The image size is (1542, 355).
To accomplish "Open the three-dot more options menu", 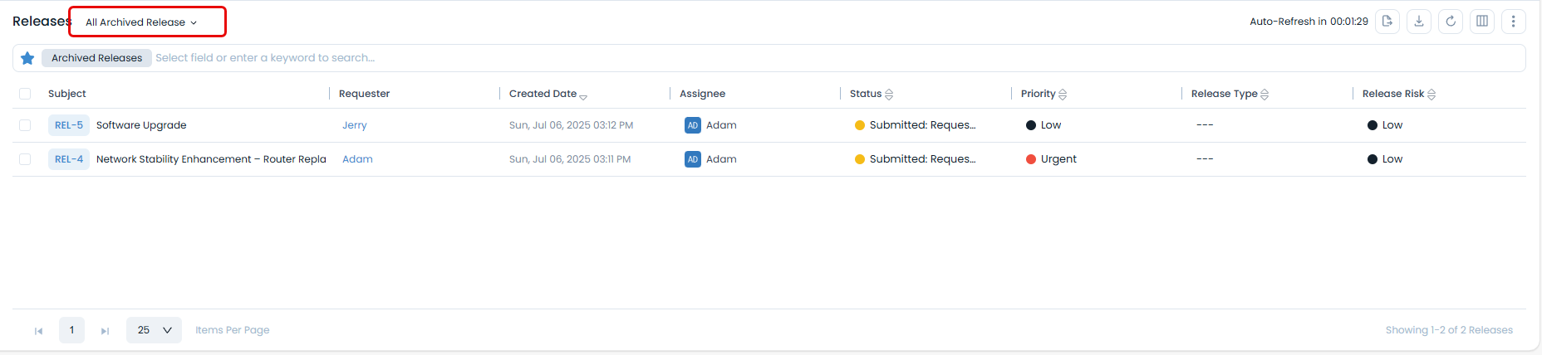I will pyautogui.click(x=1513, y=22).
